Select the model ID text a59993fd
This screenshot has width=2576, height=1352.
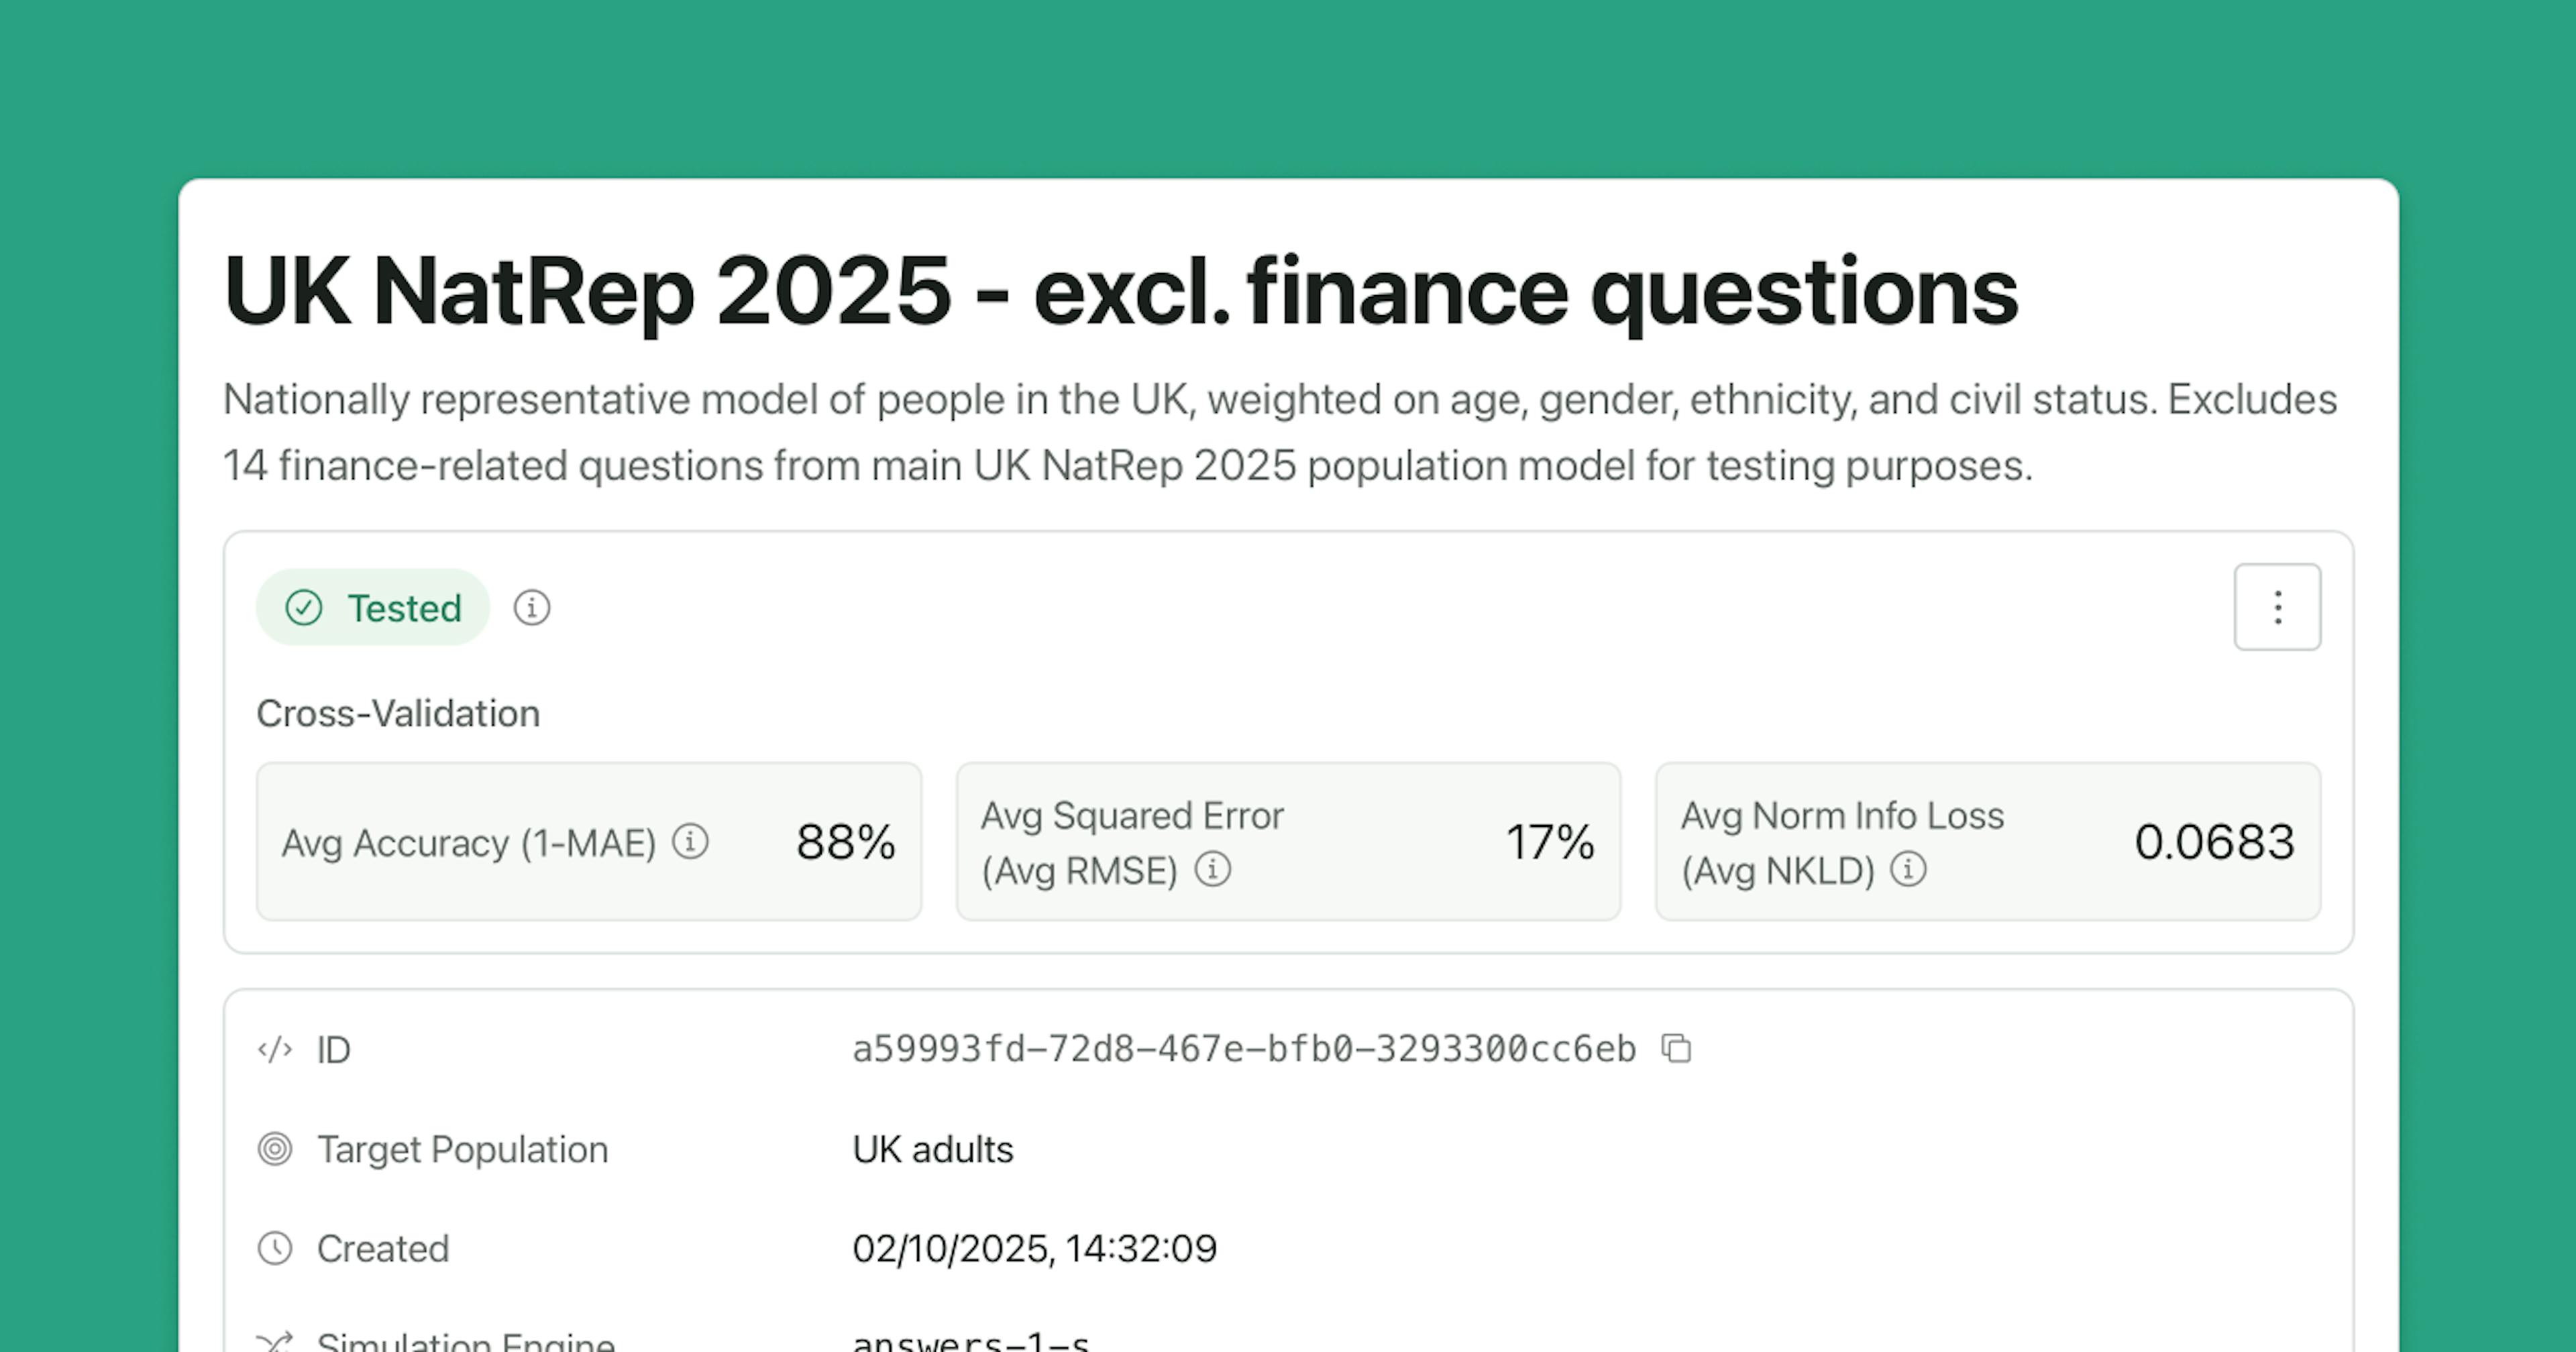coord(1243,1050)
